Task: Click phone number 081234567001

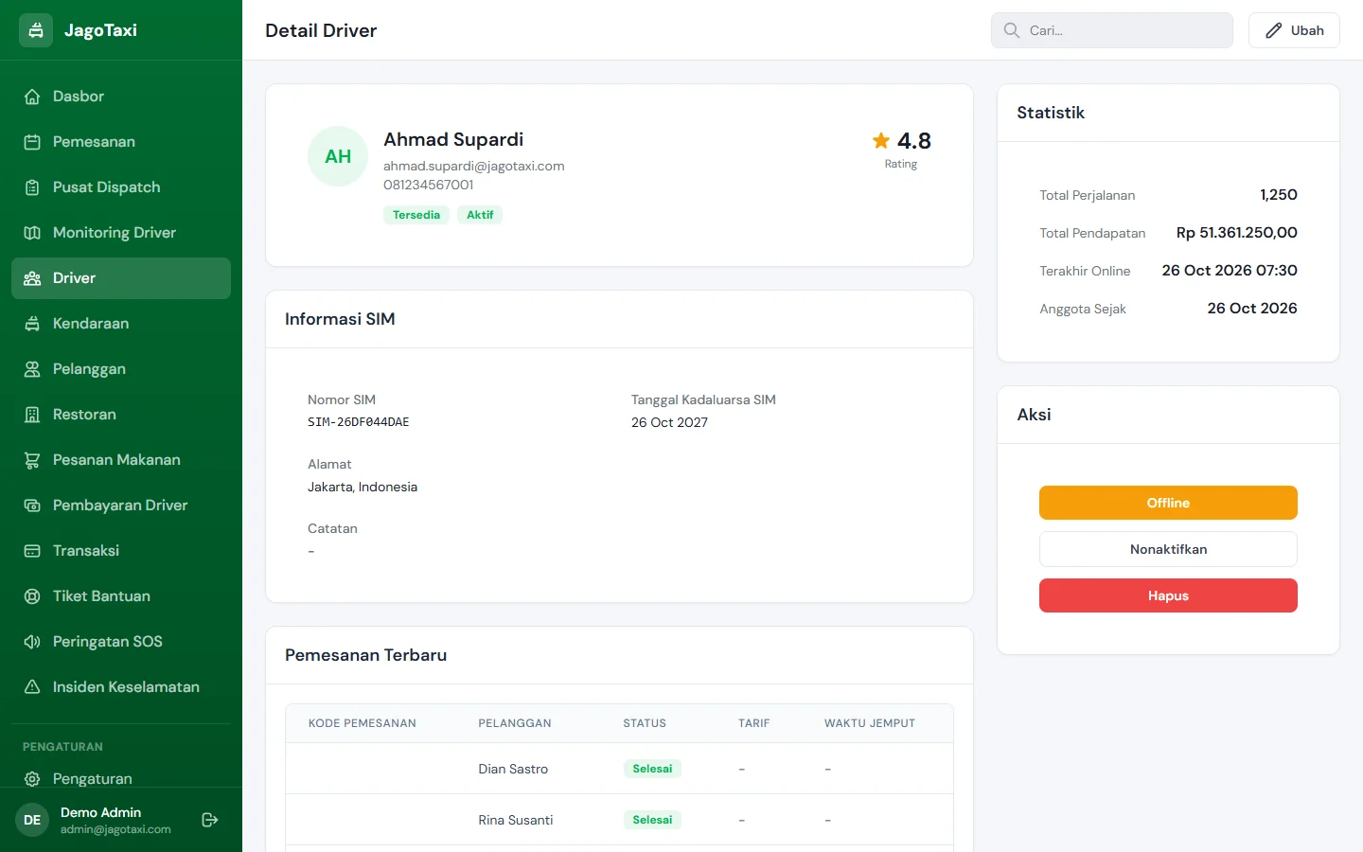Action: (x=428, y=185)
